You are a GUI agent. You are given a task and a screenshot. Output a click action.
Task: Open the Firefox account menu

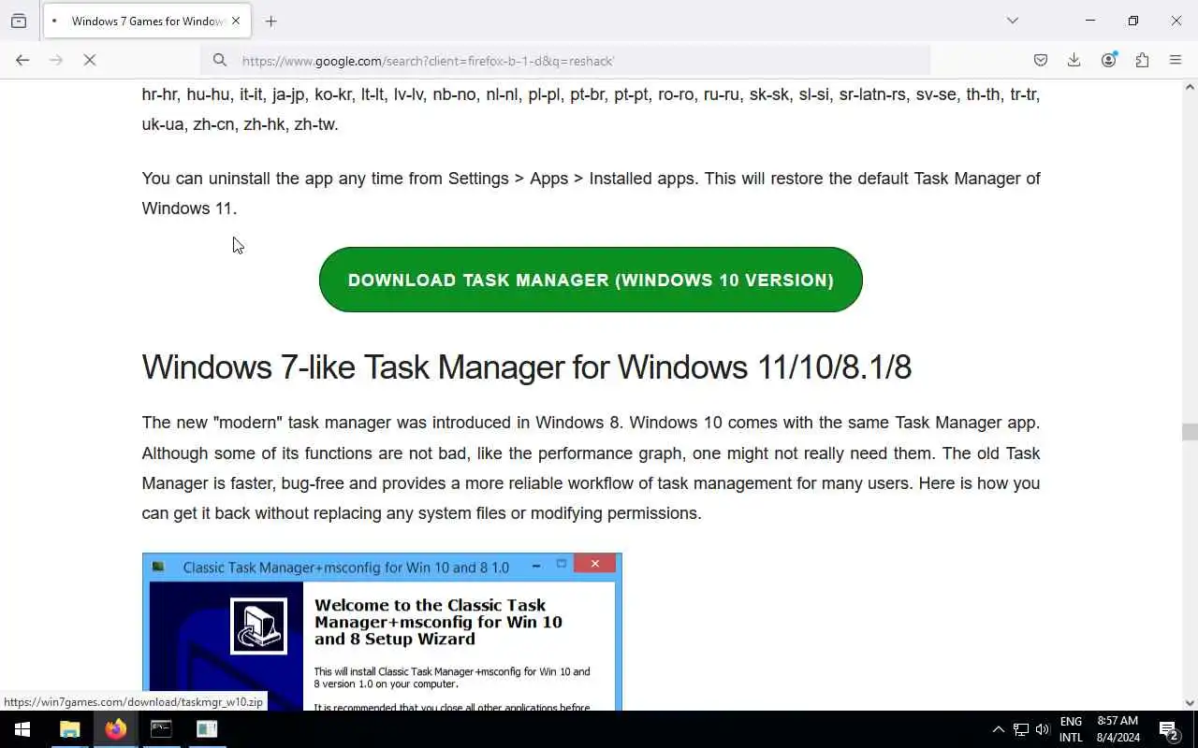pos(1109,60)
